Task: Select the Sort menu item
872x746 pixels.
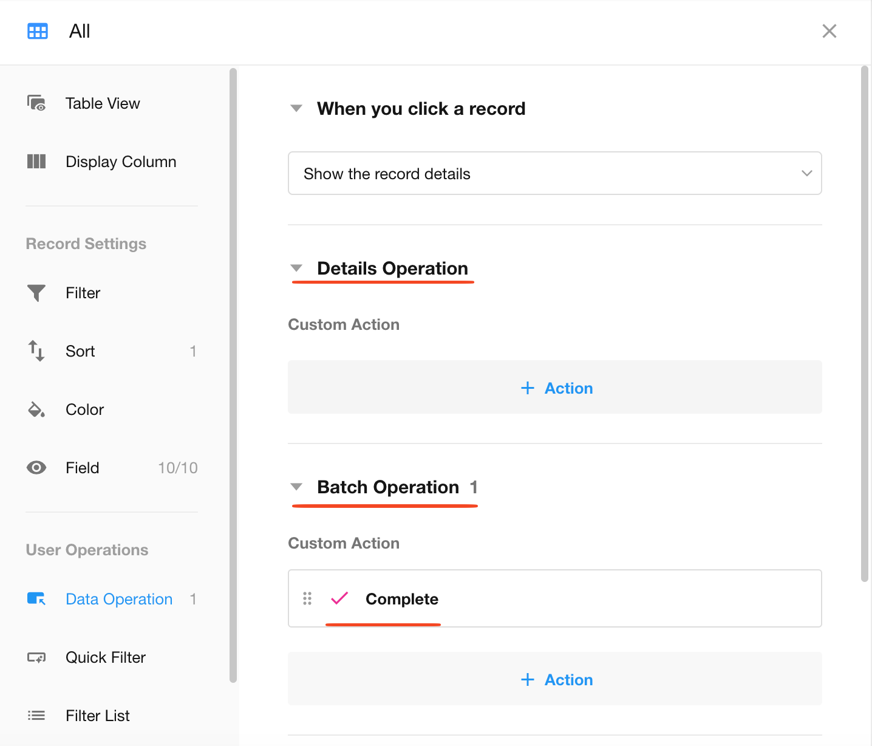Action: 81,351
